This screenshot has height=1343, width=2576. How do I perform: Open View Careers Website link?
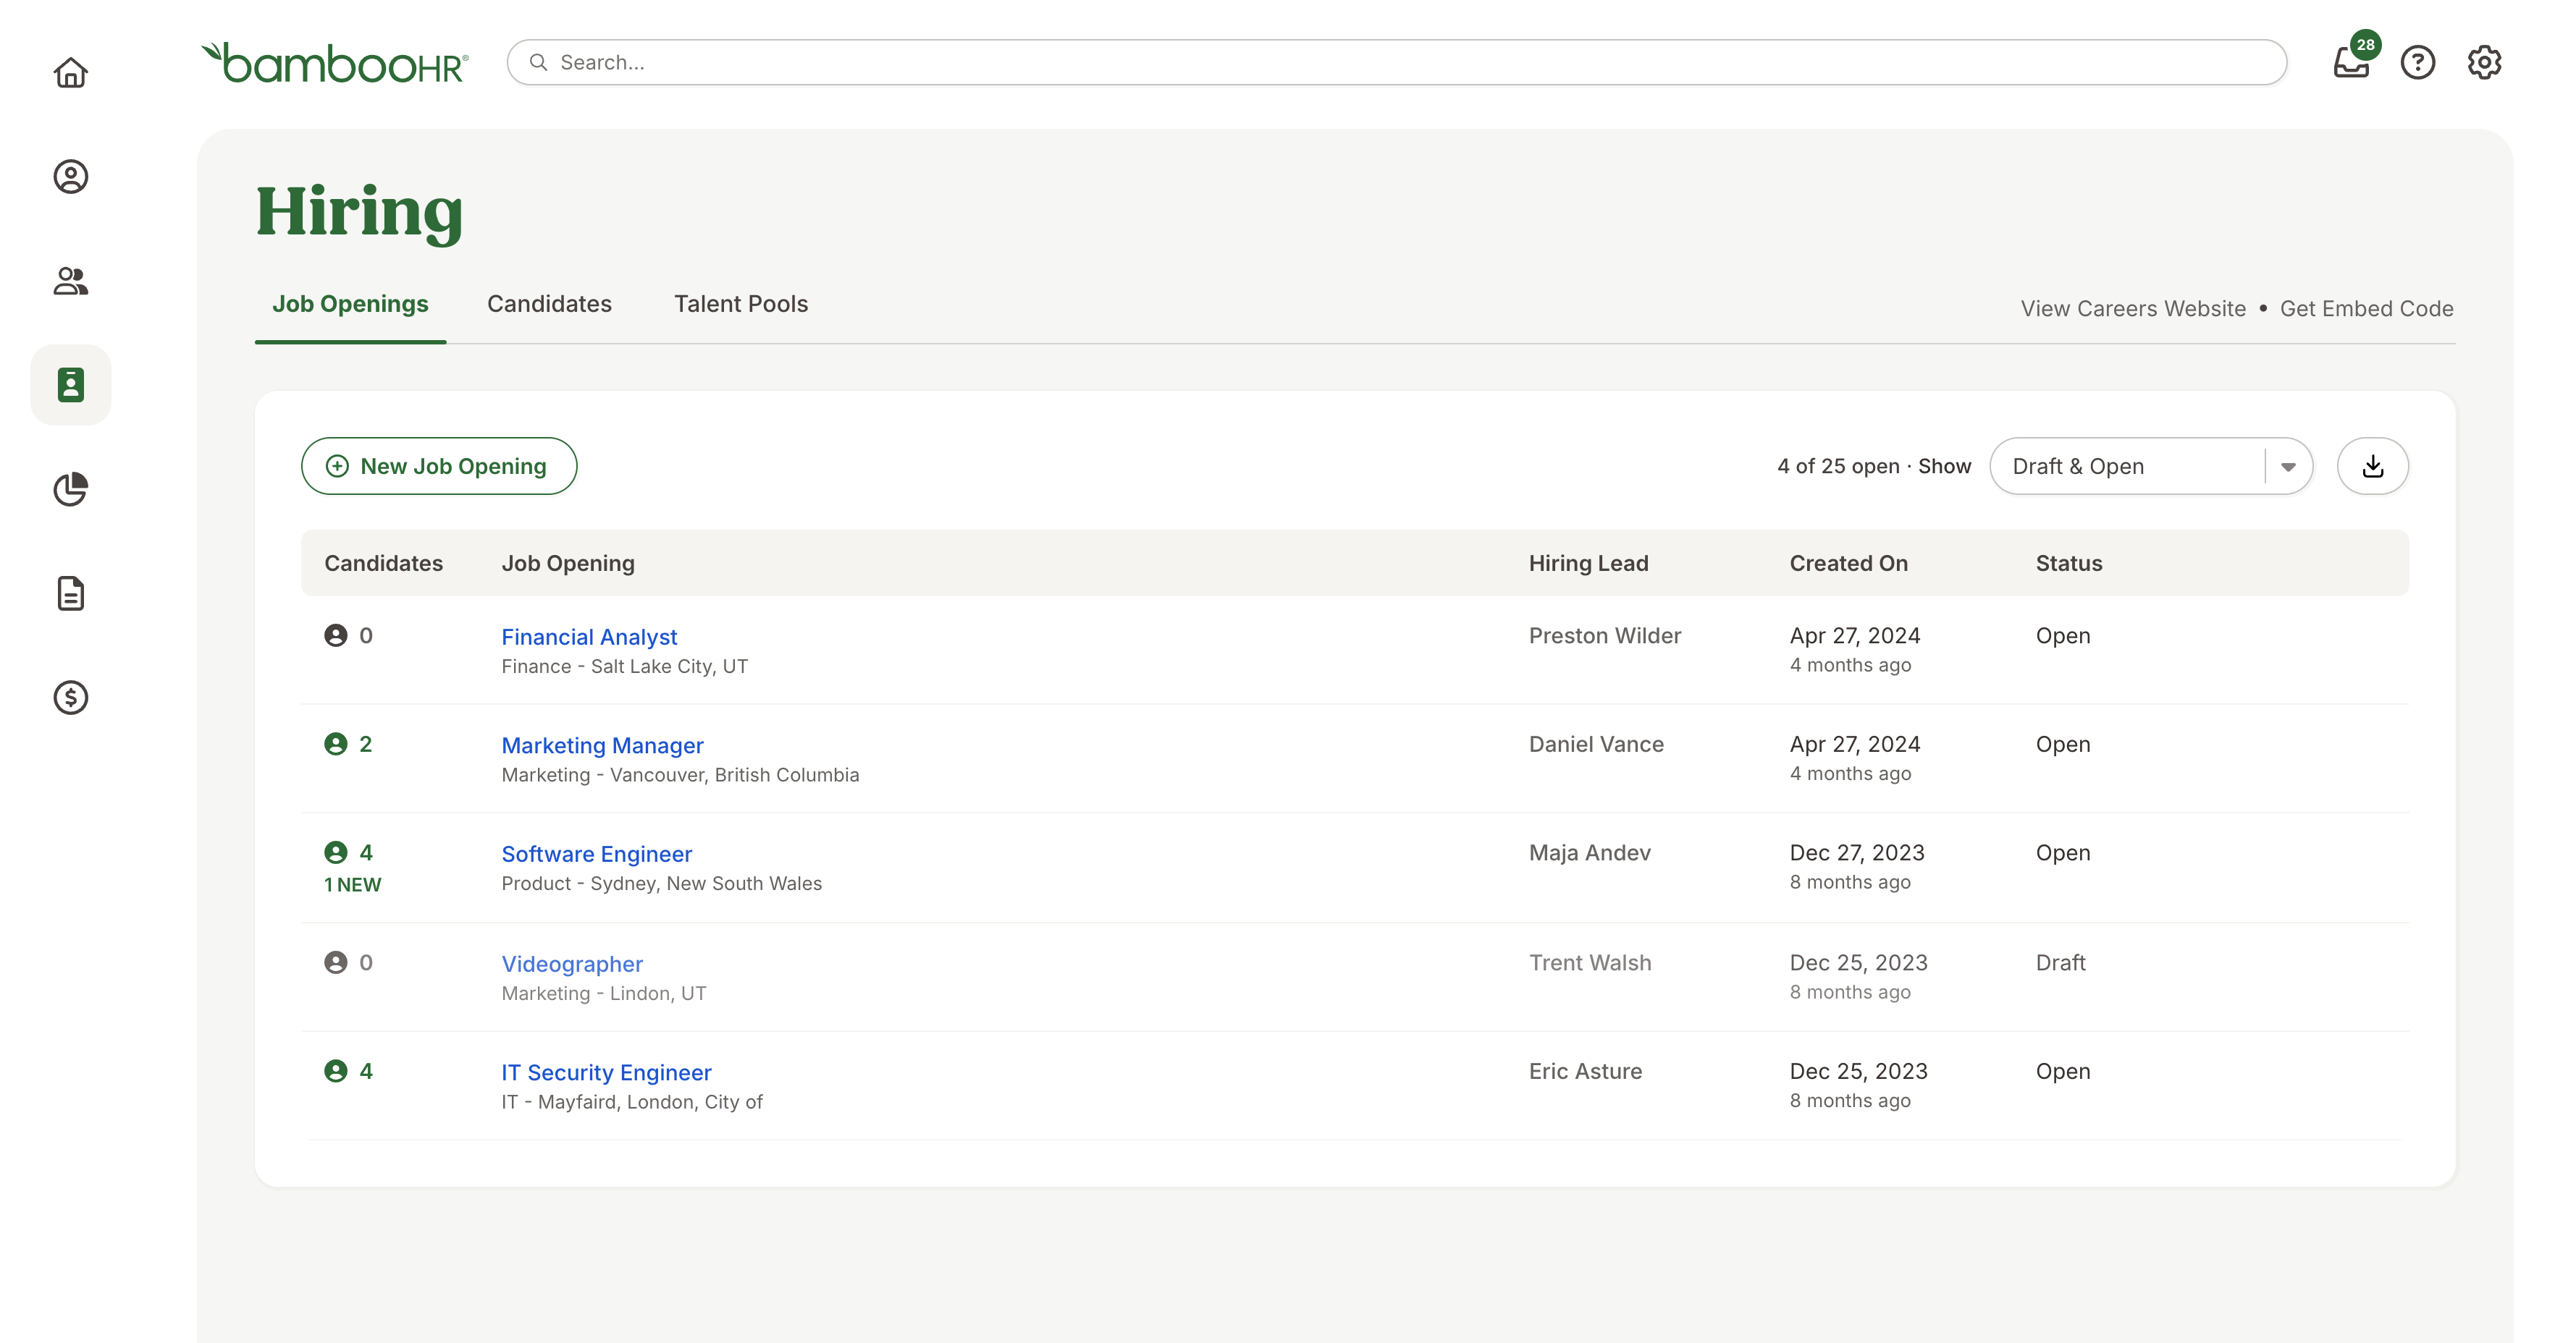2132,309
